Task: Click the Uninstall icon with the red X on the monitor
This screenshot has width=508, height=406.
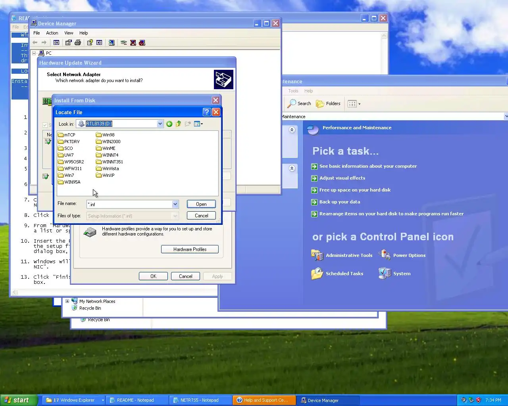Action: (x=133, y=43)
